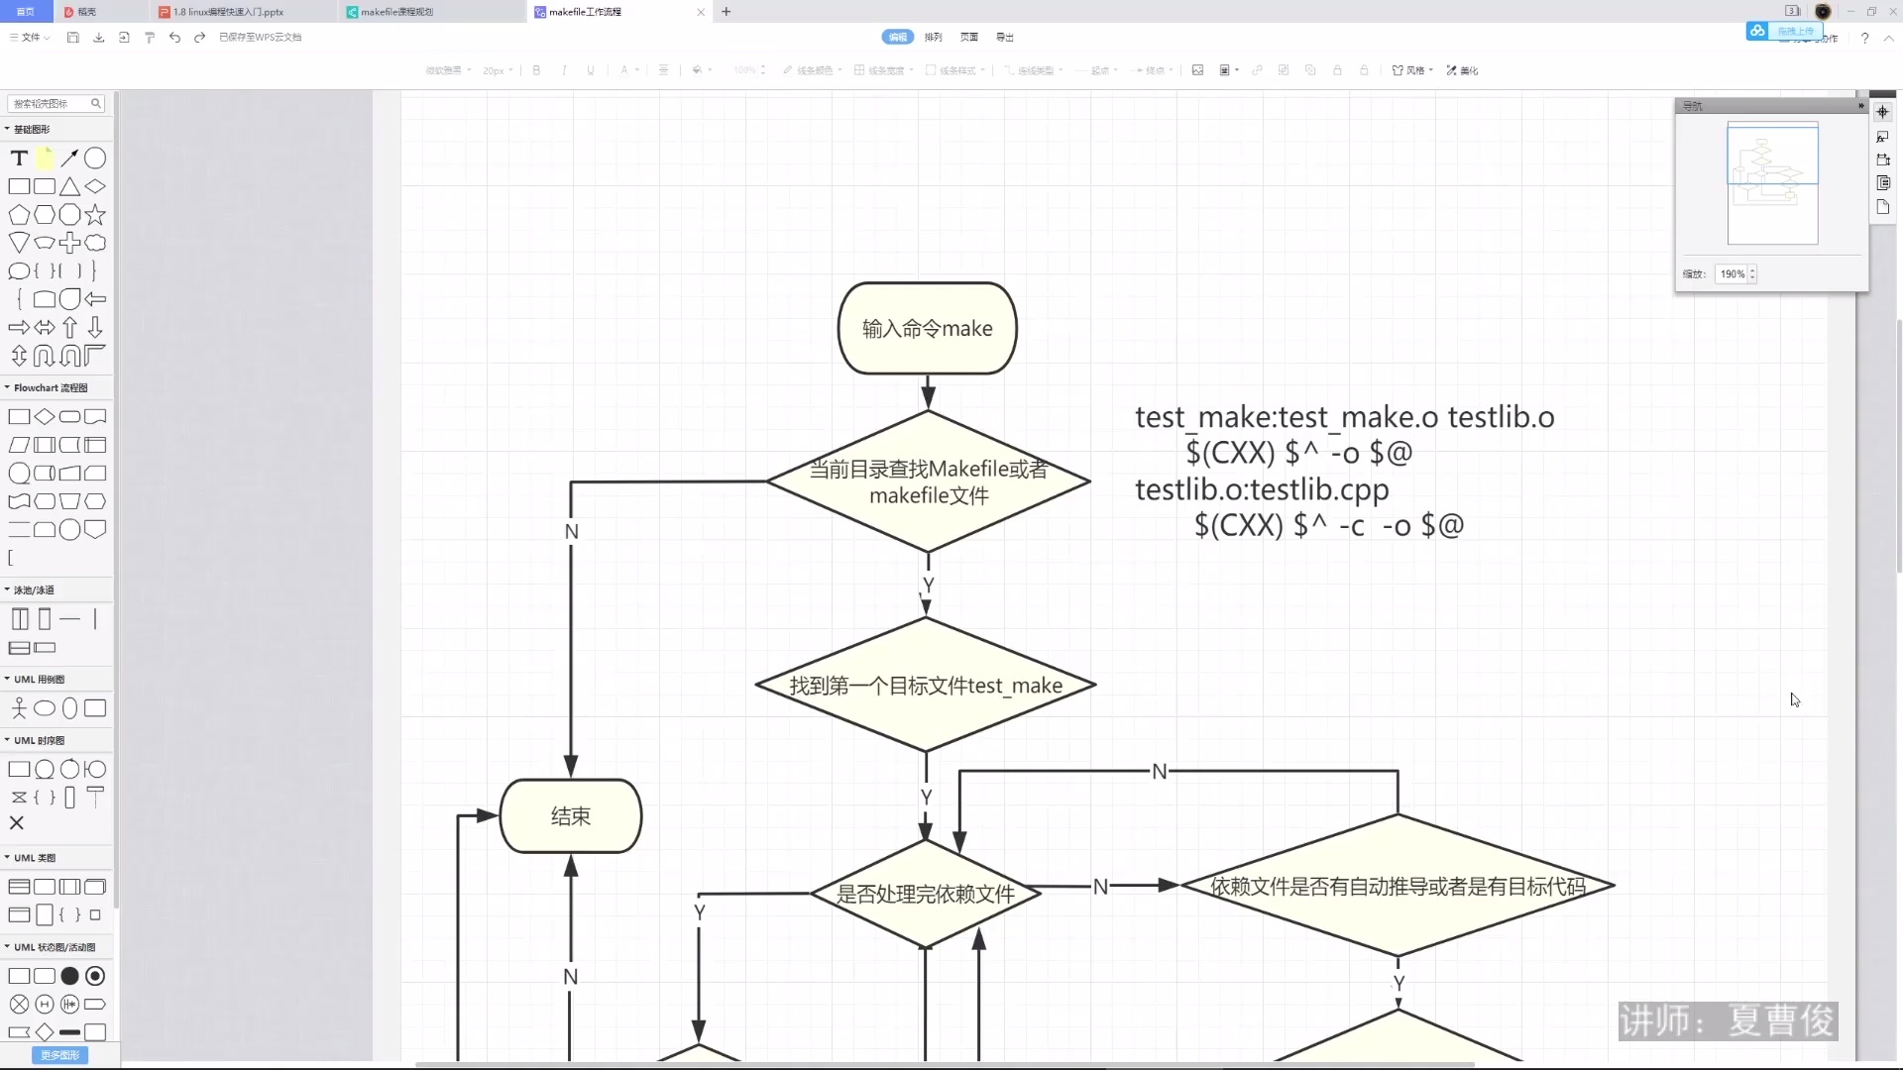Close the makefile工作流程 tab
This screenshot has width=1903, height=1070.
point(701,12)
